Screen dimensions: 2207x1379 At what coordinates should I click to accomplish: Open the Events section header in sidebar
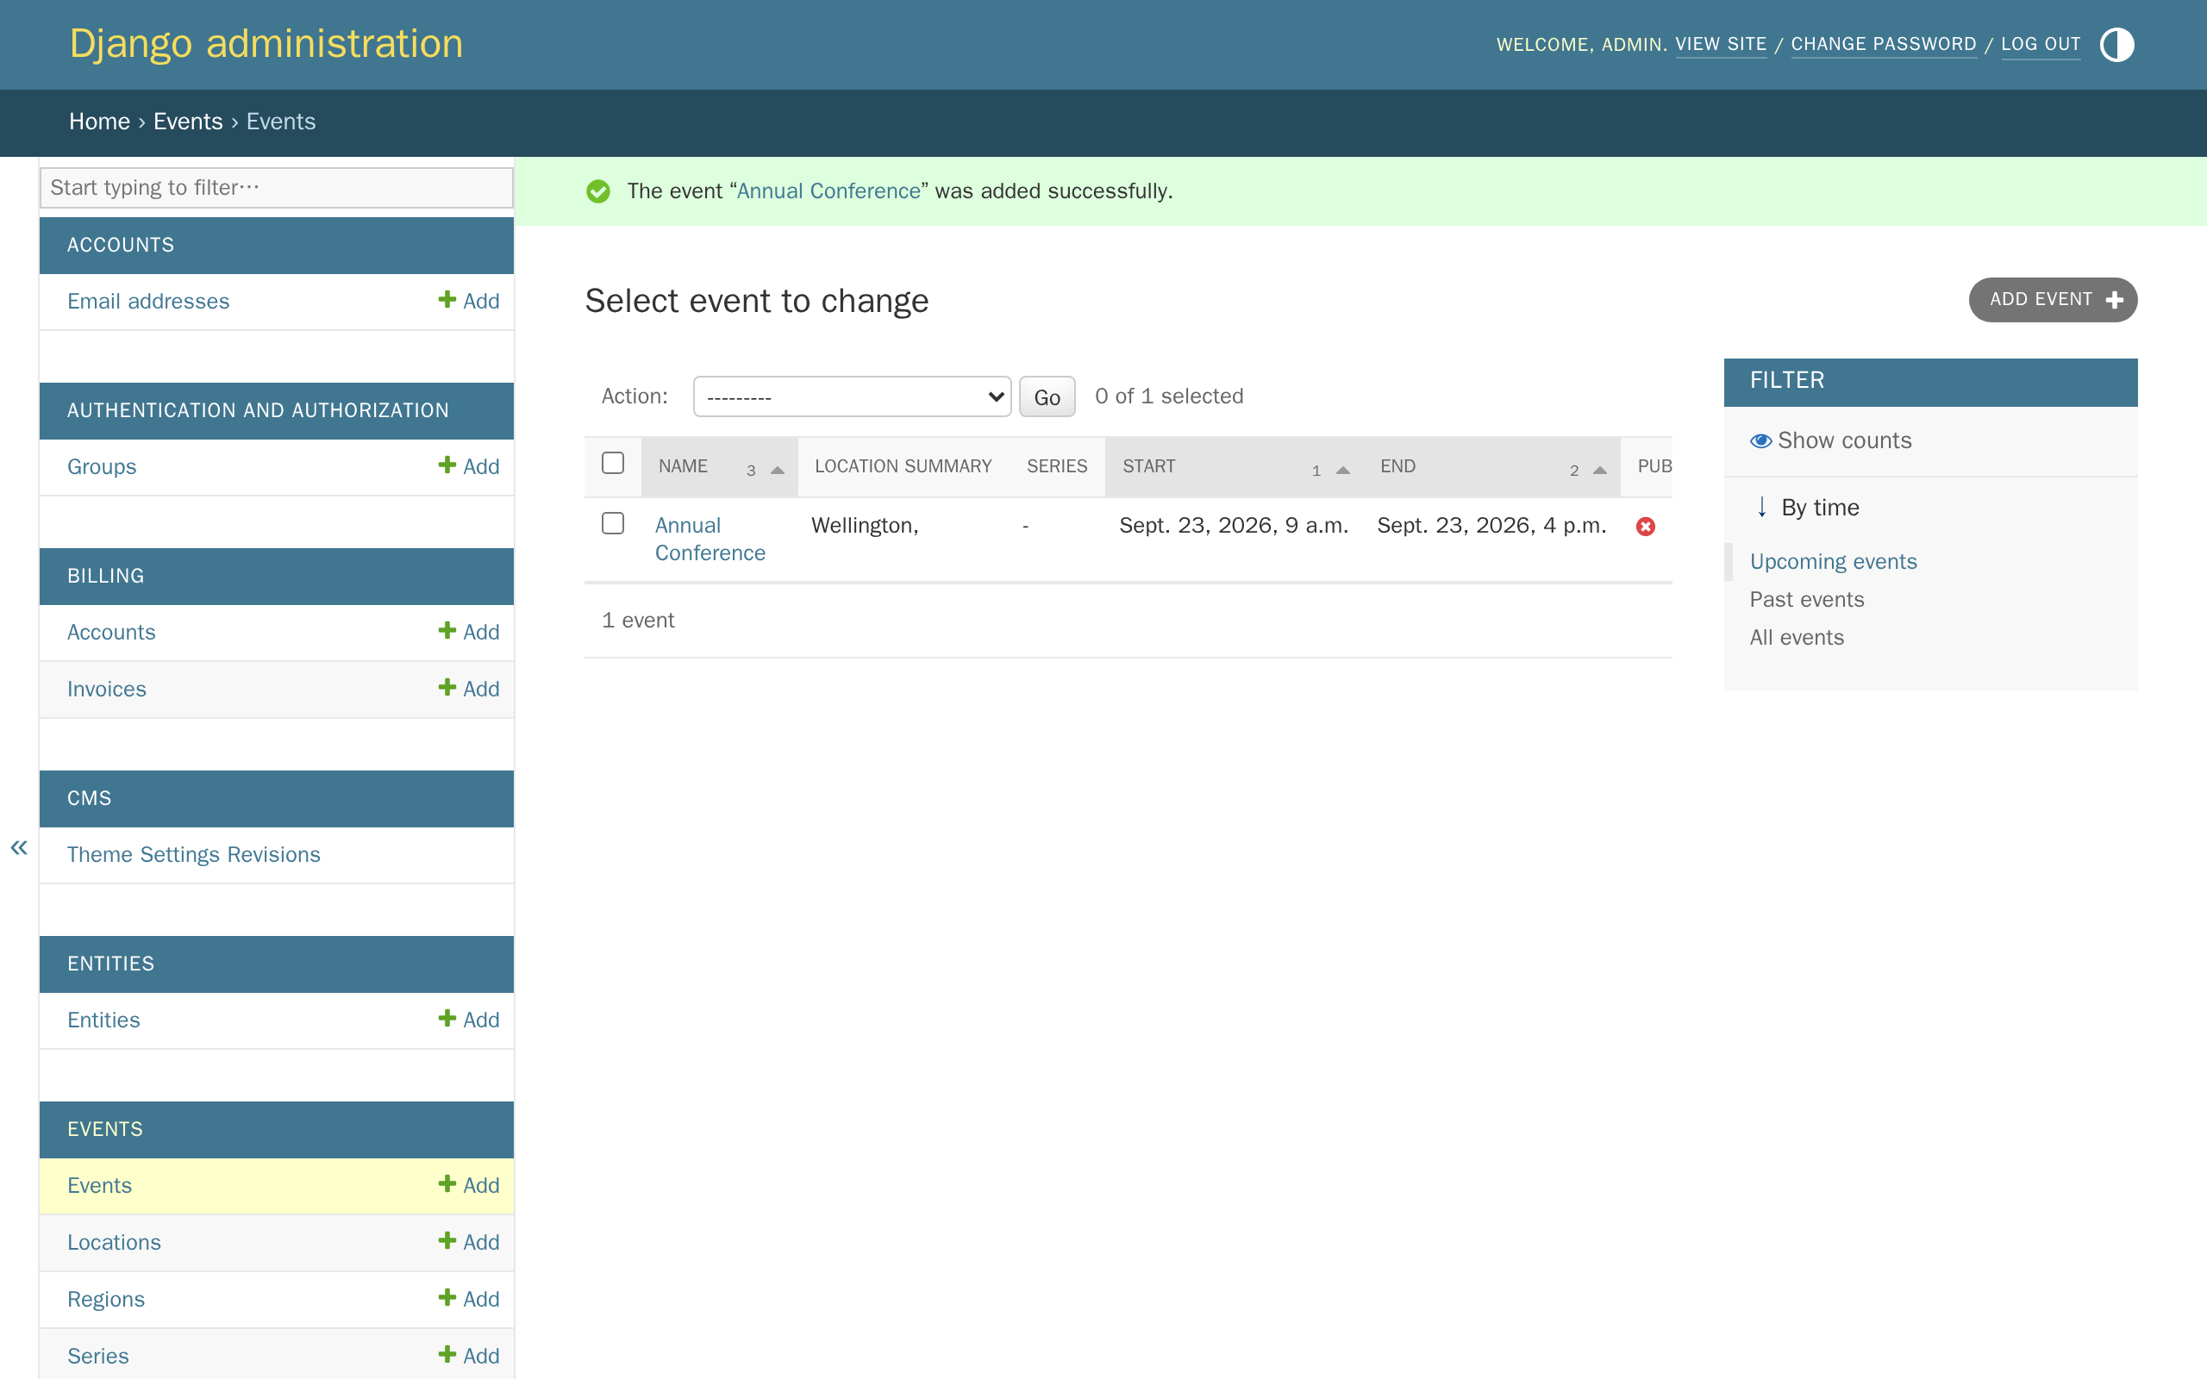105,1129
